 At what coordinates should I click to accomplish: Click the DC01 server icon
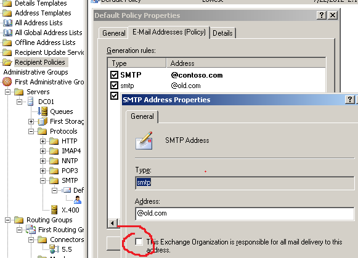point(30,102)
